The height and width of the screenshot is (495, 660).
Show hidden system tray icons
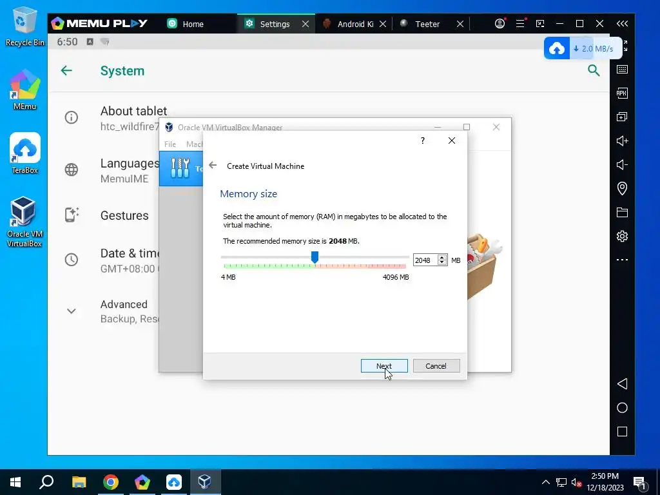coord(545,482)
